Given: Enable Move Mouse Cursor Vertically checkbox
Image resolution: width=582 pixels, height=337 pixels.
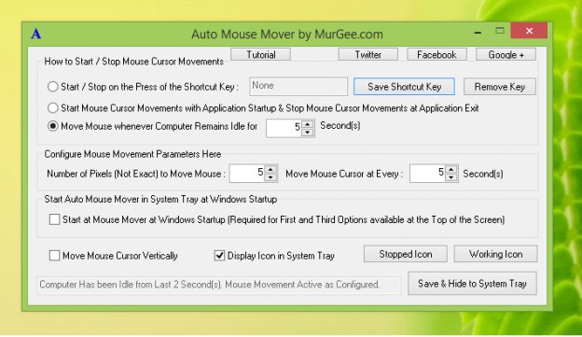Looking at the screenshot, I should (54, 256).
